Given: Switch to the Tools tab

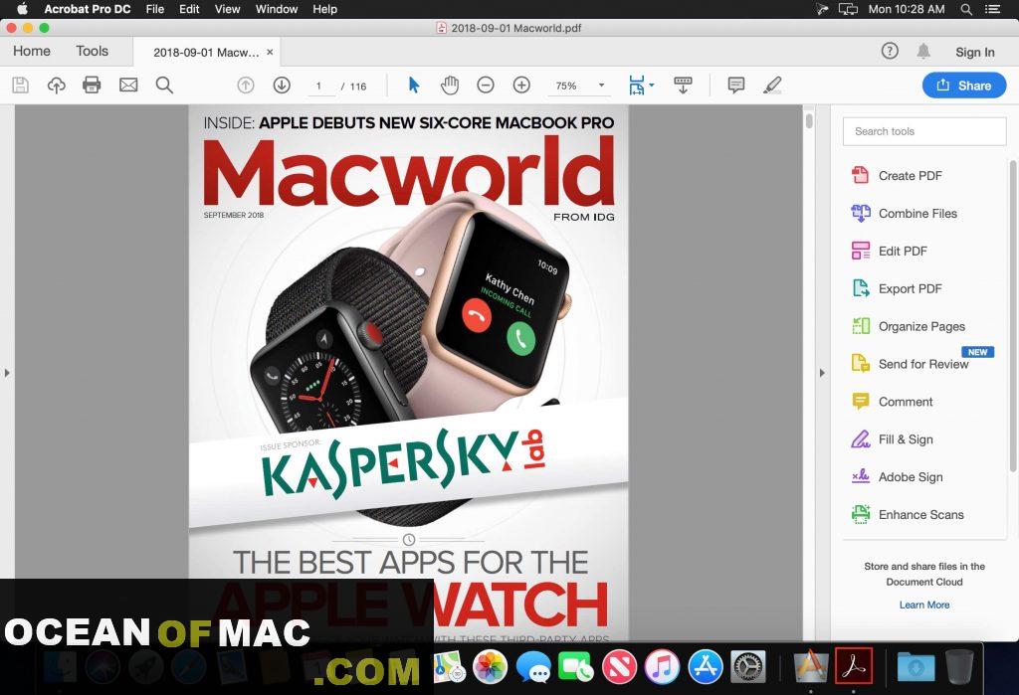Looking at the screenshot, I should pyautogui.click(x=92, y=51).
